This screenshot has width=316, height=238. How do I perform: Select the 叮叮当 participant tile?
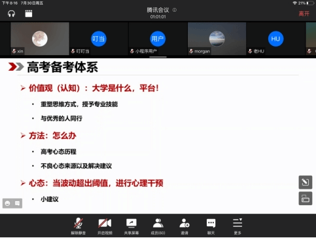coord(99,39)
